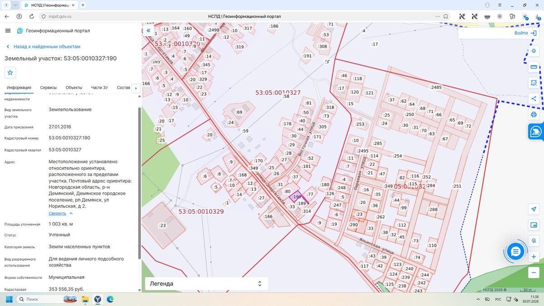The height and width of the screenshot is (306, 544).
Task: Select parcel :2485 on the map
Action: tap(436, 87)
